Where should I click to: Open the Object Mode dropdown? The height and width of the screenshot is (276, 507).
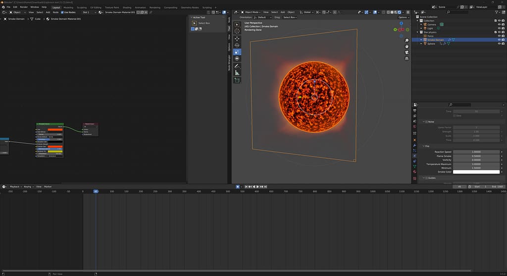click(251, 12)
